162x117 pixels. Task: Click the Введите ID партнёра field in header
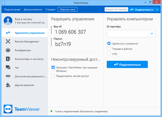(x=116, y=10)
